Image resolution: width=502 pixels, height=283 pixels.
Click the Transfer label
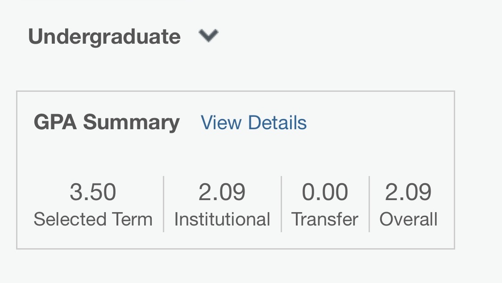pyautogui.click(x=325, y=219)
